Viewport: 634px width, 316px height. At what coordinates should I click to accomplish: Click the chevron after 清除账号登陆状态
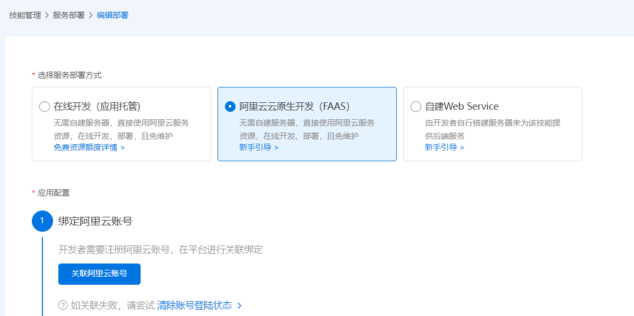(239, 305)
